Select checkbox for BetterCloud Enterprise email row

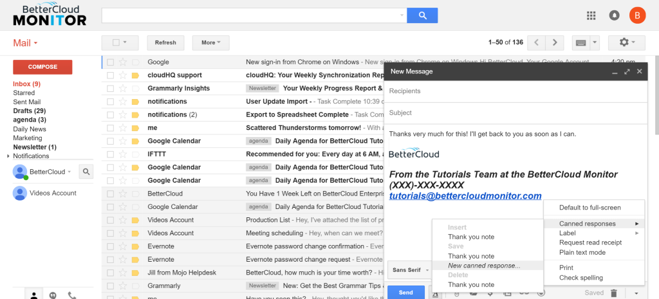[110, 194]
